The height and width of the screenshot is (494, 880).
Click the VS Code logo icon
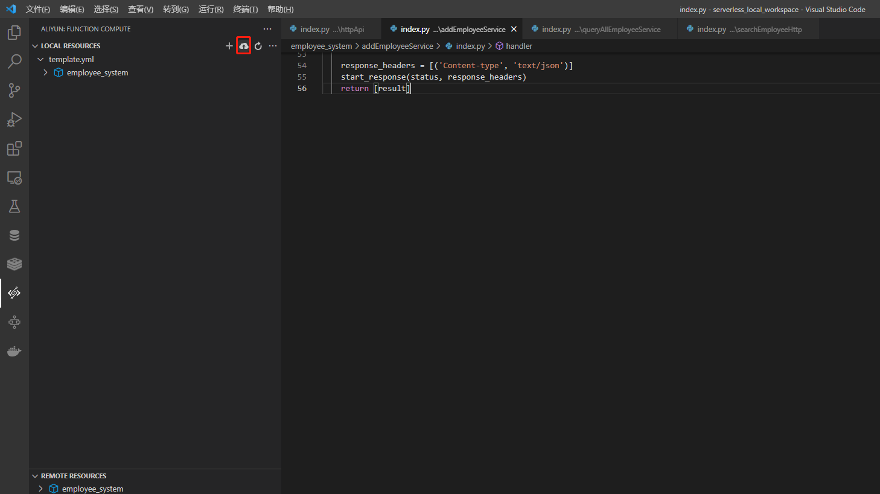tap(11, 9)
